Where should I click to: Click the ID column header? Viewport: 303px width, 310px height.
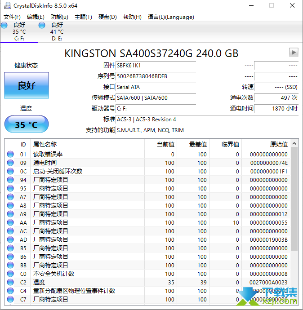(23, 144)
